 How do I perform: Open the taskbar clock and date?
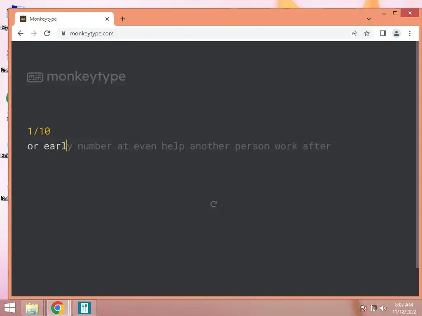(404, 308)
